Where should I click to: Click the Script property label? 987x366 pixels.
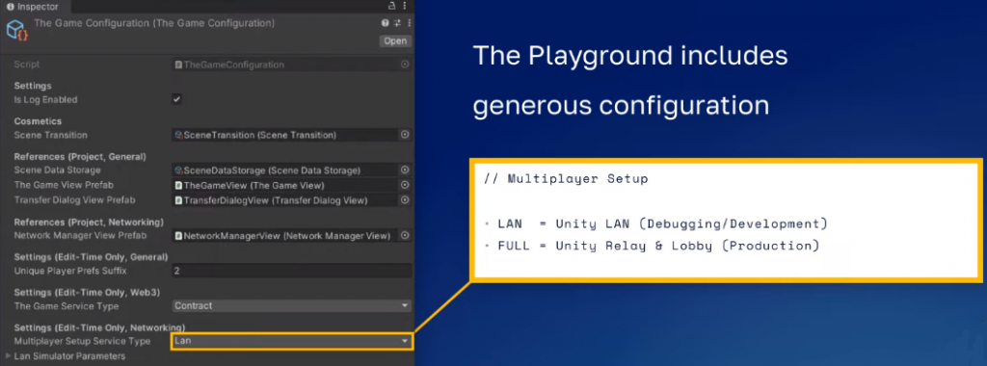[x=26, y=65]
